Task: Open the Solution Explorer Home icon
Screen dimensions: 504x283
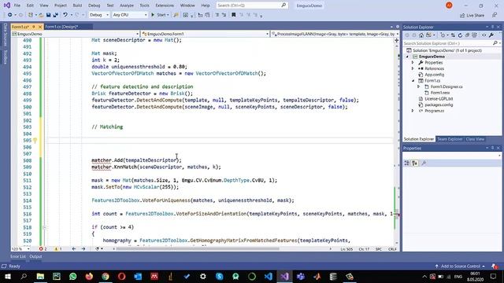Action: pos(421,35)
